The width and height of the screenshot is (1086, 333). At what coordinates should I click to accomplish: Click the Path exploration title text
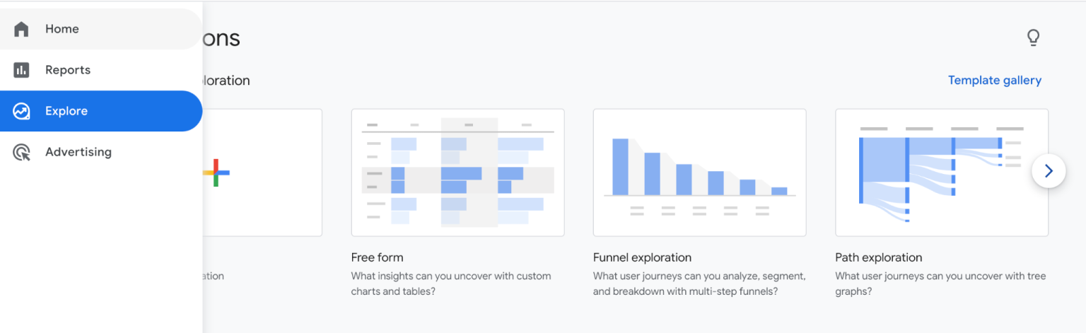878,257
